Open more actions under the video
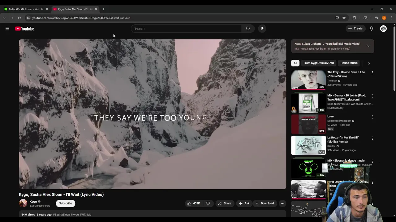This screenshot has width=396, height=222. (x=282, y=203)
